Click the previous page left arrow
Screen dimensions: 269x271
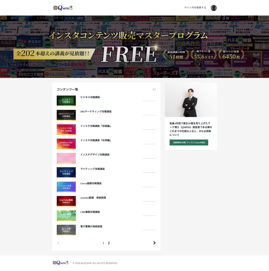coord(58,243)
